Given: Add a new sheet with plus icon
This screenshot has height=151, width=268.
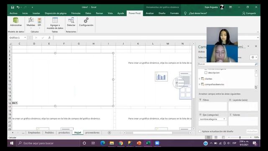Looking at the screenshot, I should pos(109,133).
